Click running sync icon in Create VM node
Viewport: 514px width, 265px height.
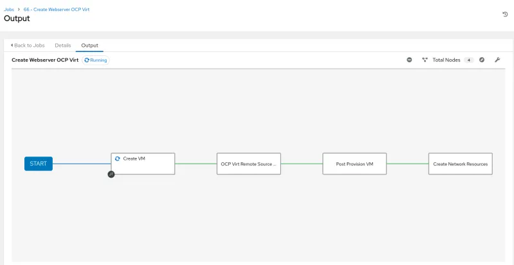[118, 158]
